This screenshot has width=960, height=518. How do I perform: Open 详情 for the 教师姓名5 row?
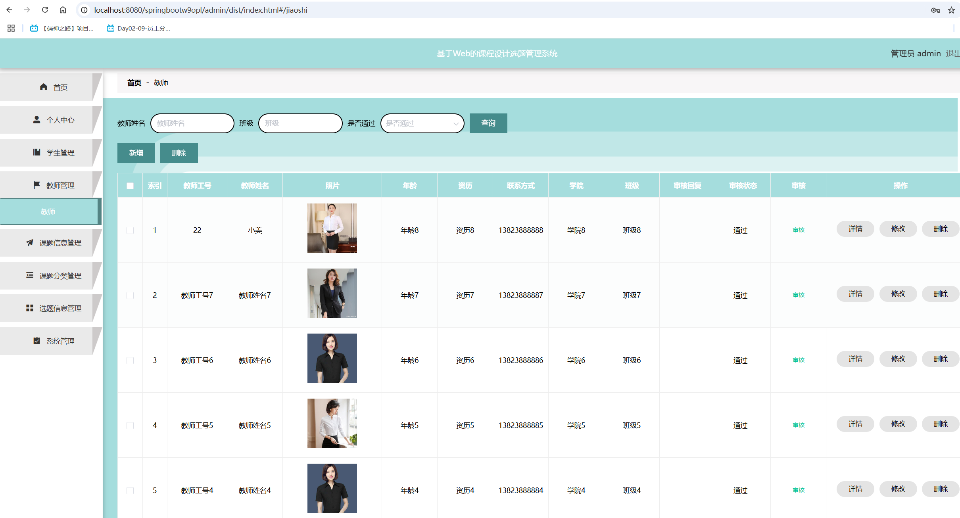(x=855, y=424)
